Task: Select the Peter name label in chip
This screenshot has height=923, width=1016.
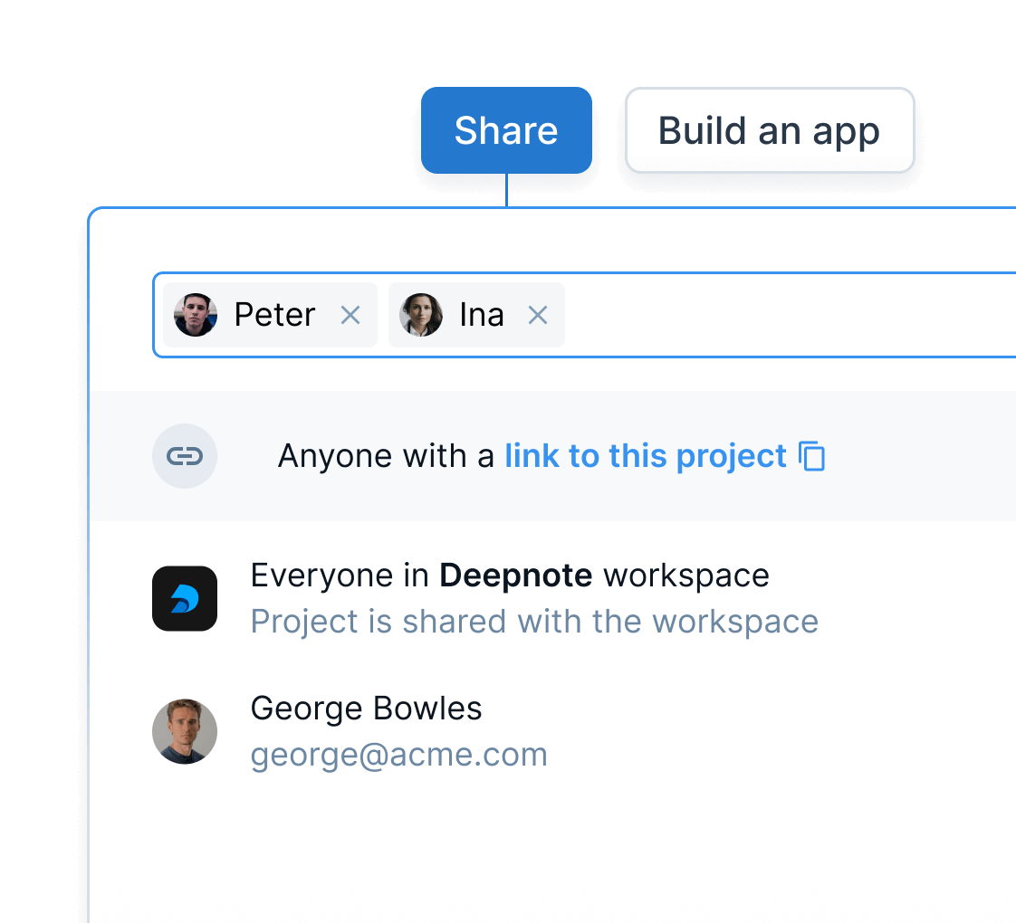Action: pos(274,315)
